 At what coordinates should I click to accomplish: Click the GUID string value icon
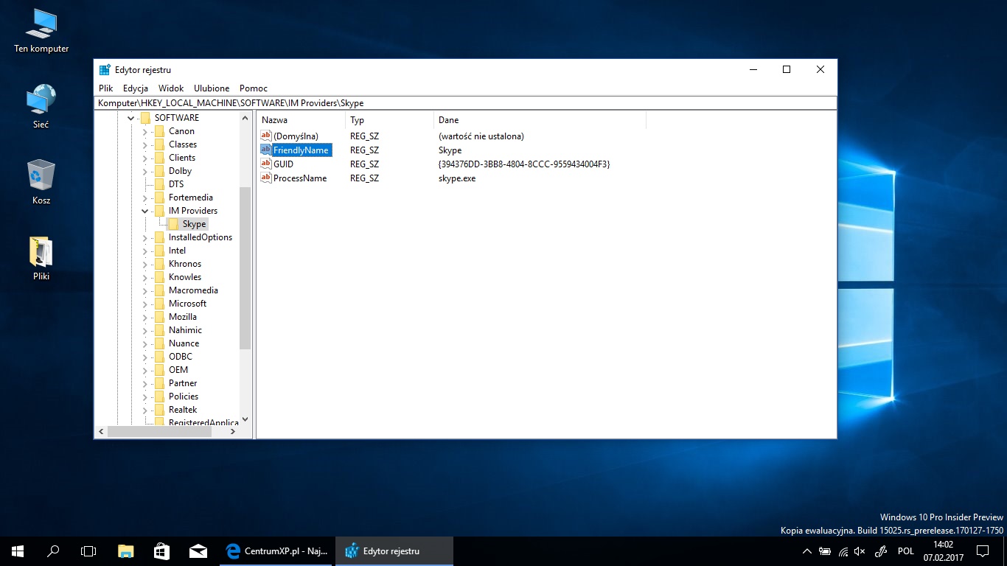click(266, 164)
